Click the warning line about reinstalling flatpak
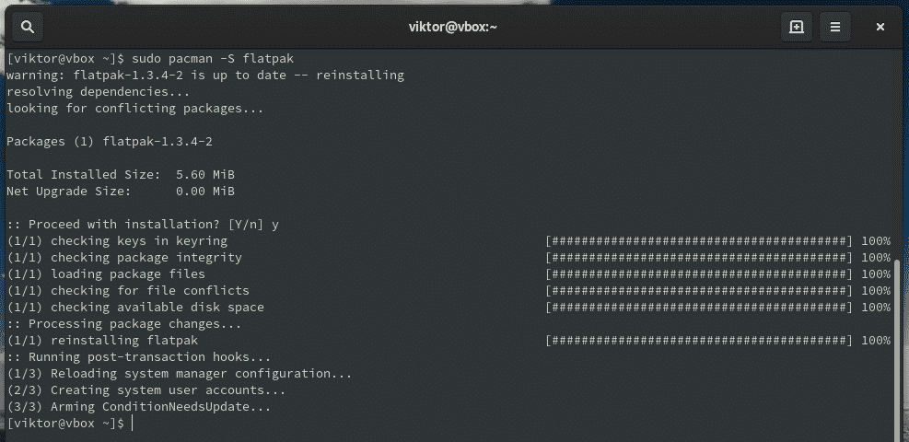The image size is (909, 442). tap(205, 76)
